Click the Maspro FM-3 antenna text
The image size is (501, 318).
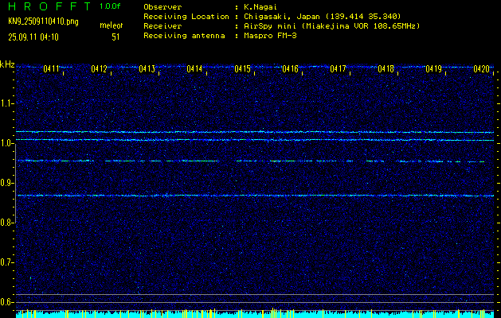[x=270, y=36]
